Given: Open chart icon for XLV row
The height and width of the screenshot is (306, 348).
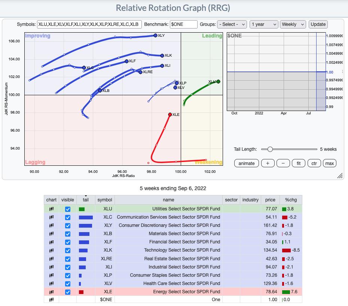Looking at the screenshot, I should click(51, 283).
